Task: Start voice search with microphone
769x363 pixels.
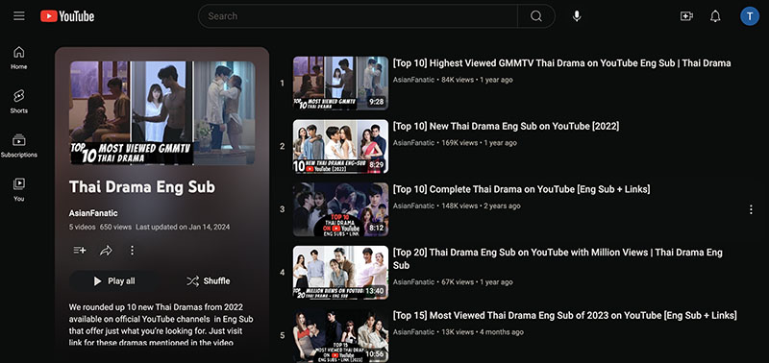Action: click(577, 16)
